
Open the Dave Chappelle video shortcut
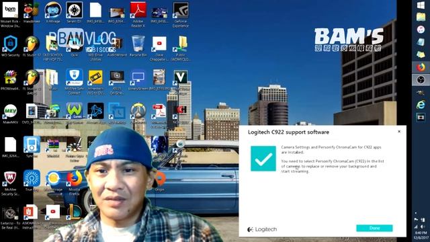tap(159, 48)
